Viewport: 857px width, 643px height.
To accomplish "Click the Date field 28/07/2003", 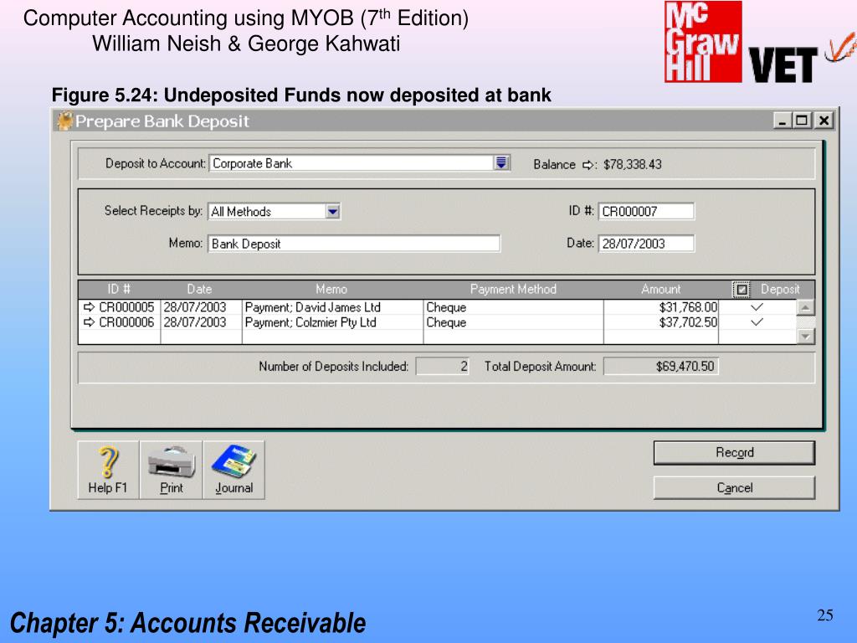I will (x=646, y=244).
